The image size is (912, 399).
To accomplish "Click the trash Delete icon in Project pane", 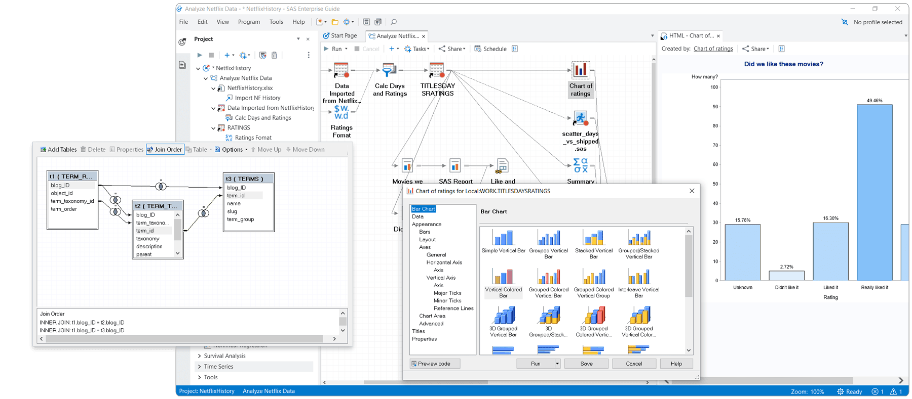I will tap(274, 55).
